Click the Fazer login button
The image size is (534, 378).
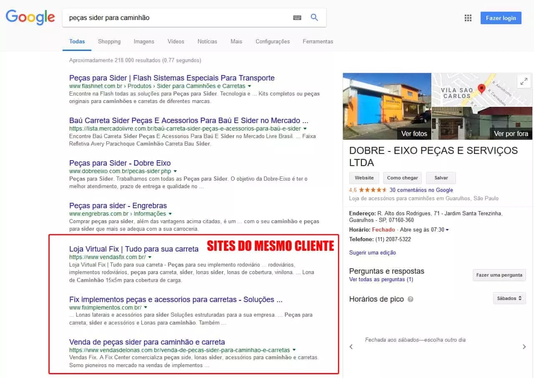pos(501,18)
